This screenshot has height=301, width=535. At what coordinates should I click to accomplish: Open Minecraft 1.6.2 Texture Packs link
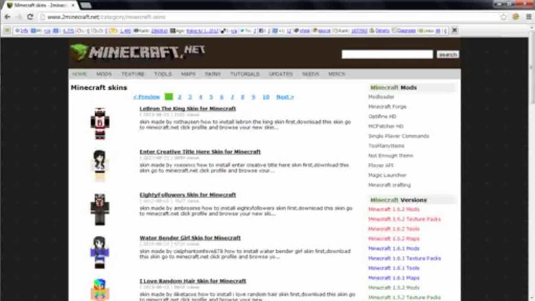pos(404,219)
